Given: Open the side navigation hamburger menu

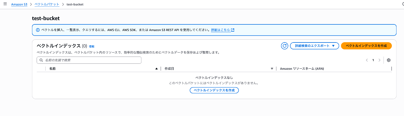Looking at the screenshot, I should tap(5, 4).
